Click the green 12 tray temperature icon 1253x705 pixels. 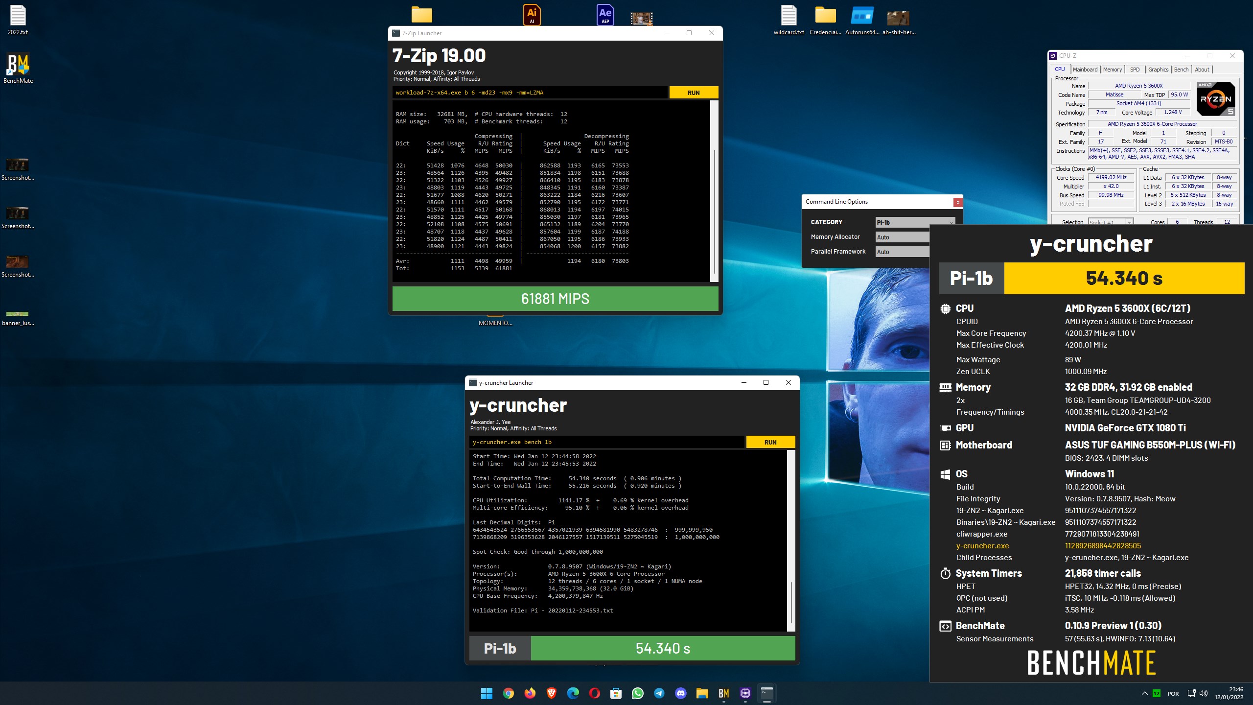pos(1156,693)
